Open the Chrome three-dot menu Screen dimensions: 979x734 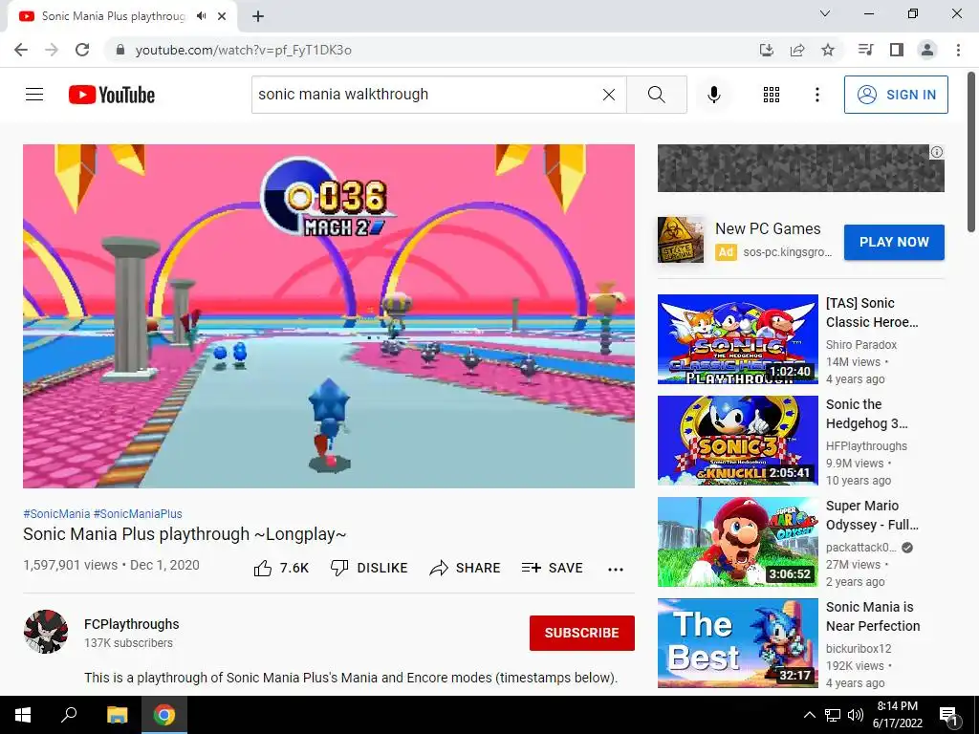pos(958,50)
